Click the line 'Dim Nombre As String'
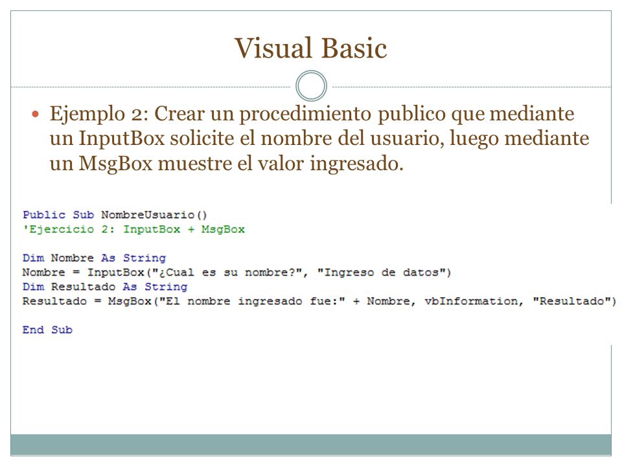This screenshot has width=622, height=466. click(94, 258)
